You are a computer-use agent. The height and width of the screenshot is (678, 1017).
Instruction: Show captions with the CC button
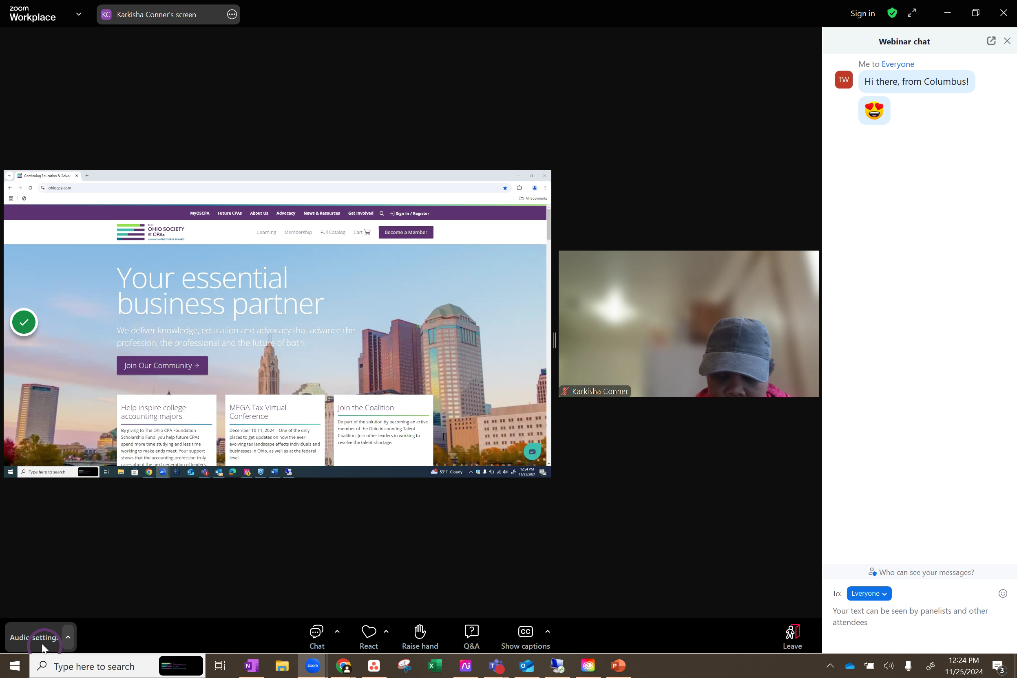[525, 636]
